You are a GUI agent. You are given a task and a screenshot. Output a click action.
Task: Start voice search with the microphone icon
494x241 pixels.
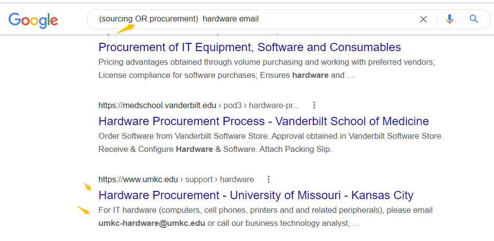coord(450,19)
